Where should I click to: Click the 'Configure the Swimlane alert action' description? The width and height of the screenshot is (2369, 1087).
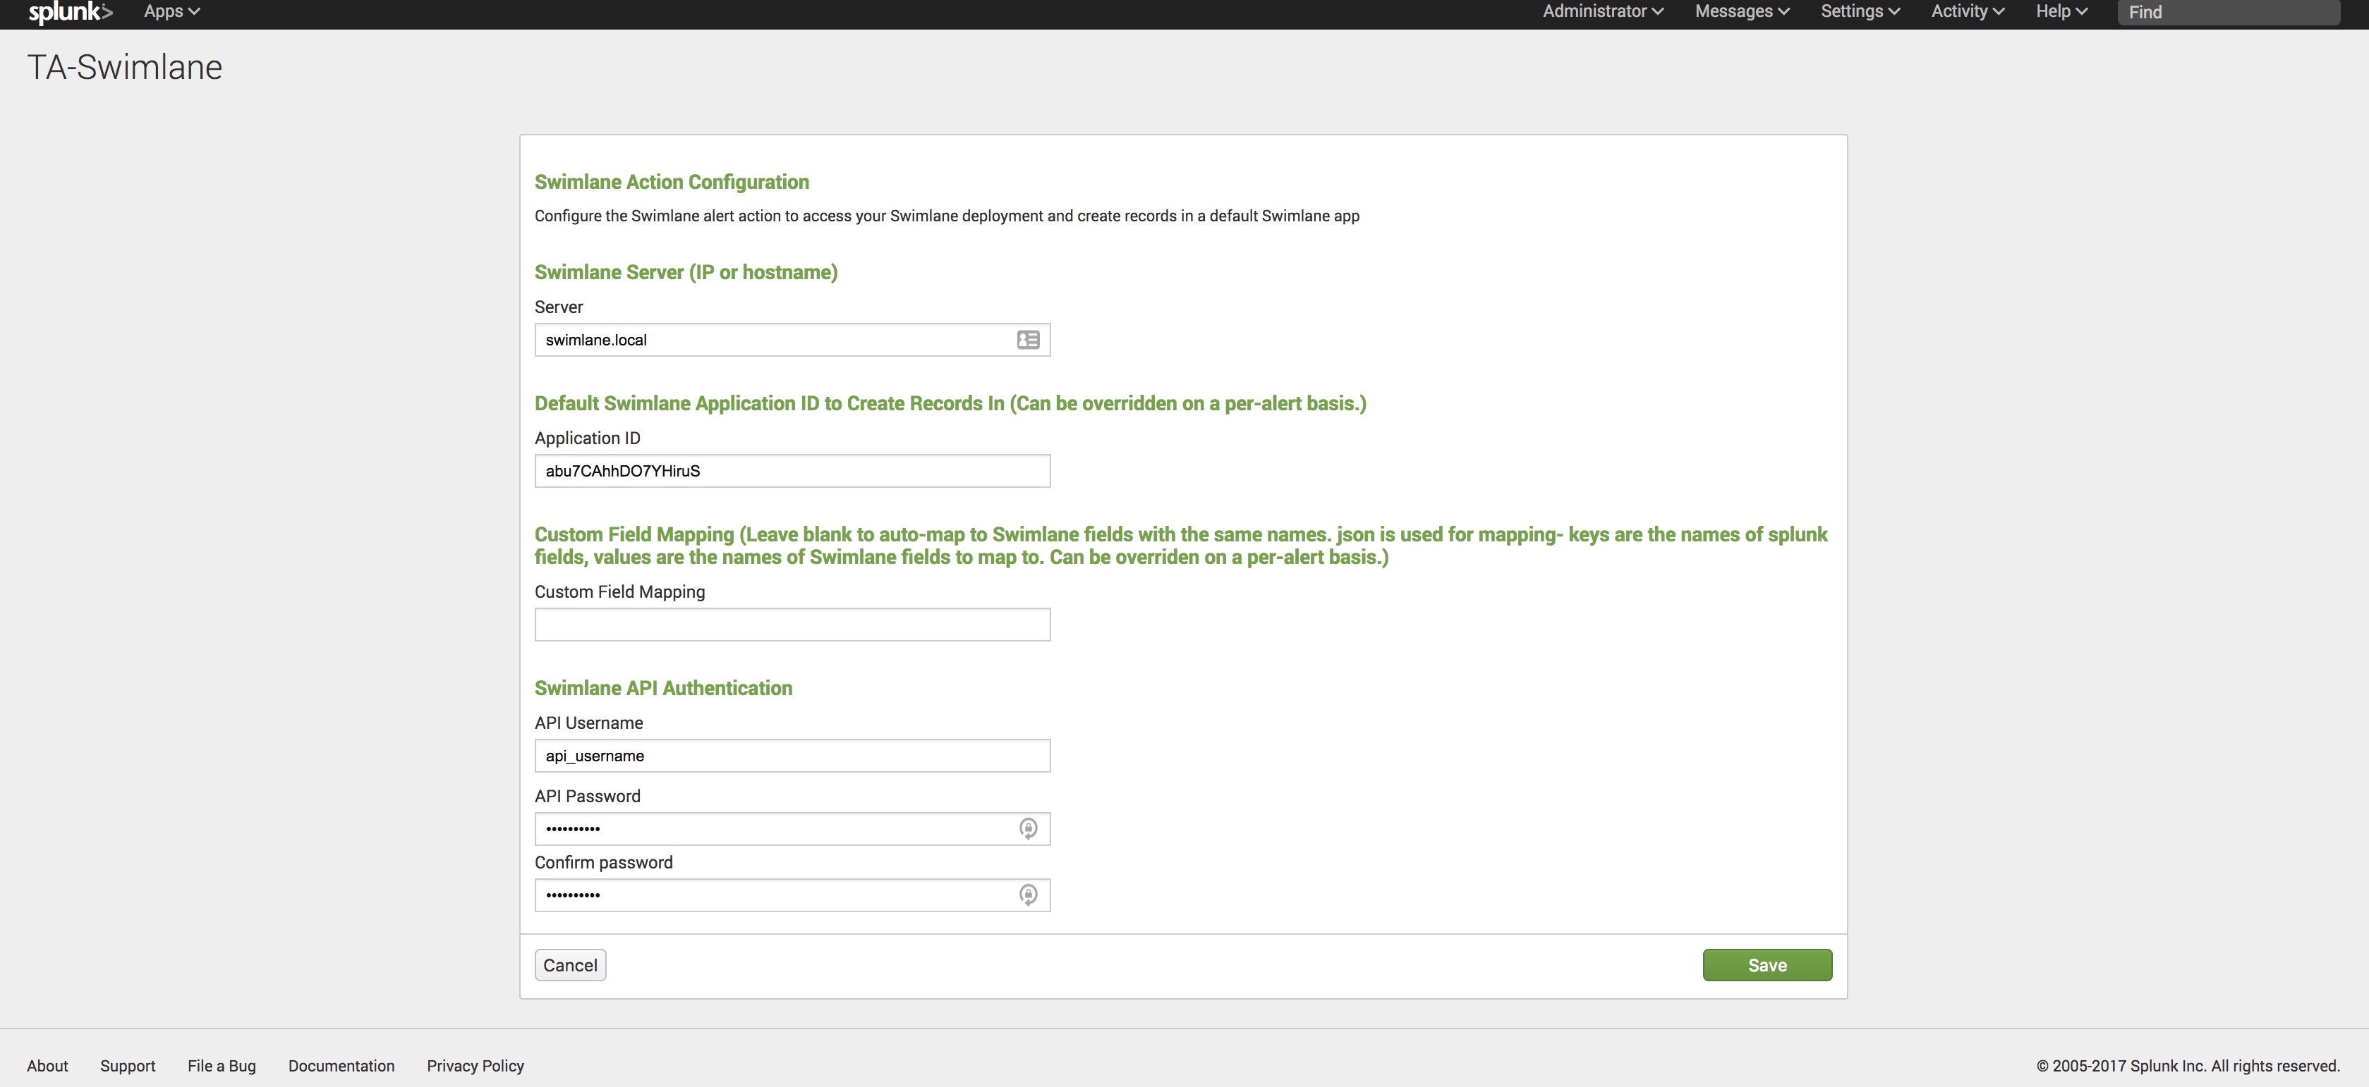(946, 216)
